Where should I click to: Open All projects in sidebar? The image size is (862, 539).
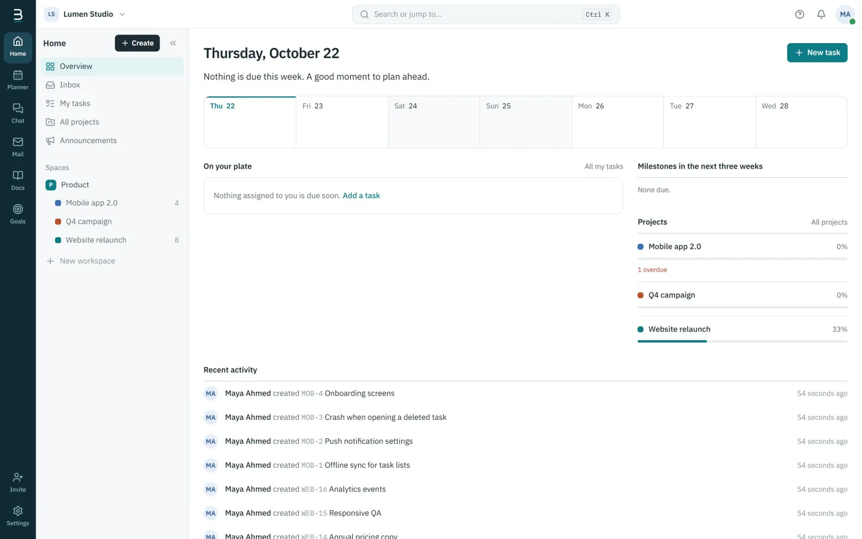pyautogui.click(x=112, y=122)
